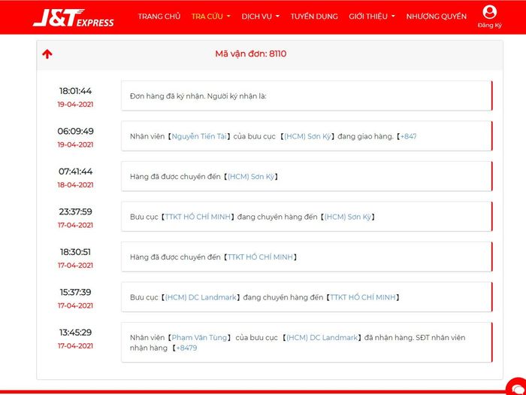Click the +847 phone number link
526x395 pixels.
[408, 136]
